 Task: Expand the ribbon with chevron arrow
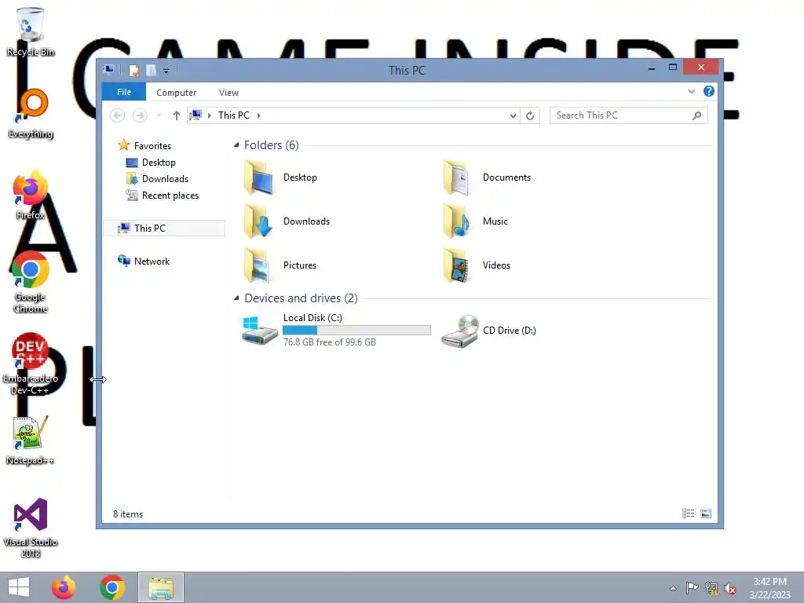(x=691, y=91)
